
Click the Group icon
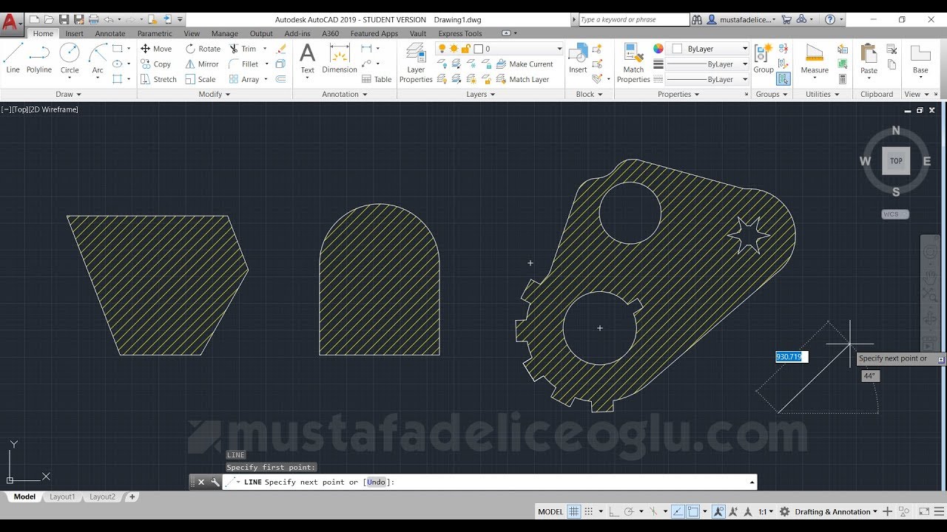click(x=764, y=58)
